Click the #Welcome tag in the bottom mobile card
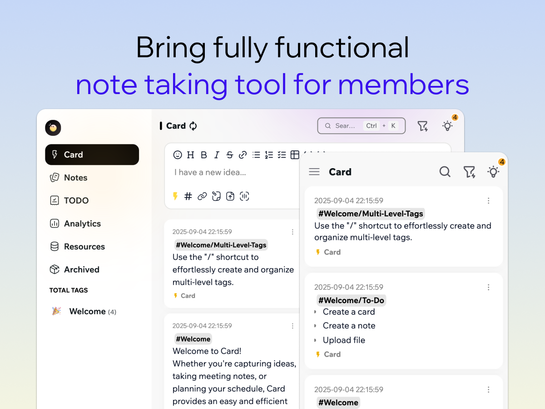Screen dimensions: 545x409 click(x=338, y=403)
